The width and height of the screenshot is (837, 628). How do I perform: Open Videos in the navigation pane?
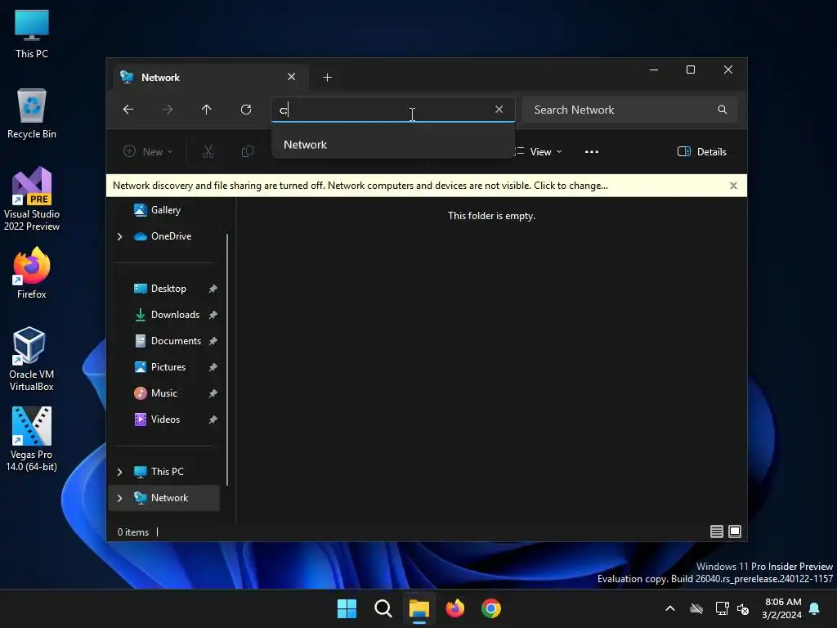(165, 419)
